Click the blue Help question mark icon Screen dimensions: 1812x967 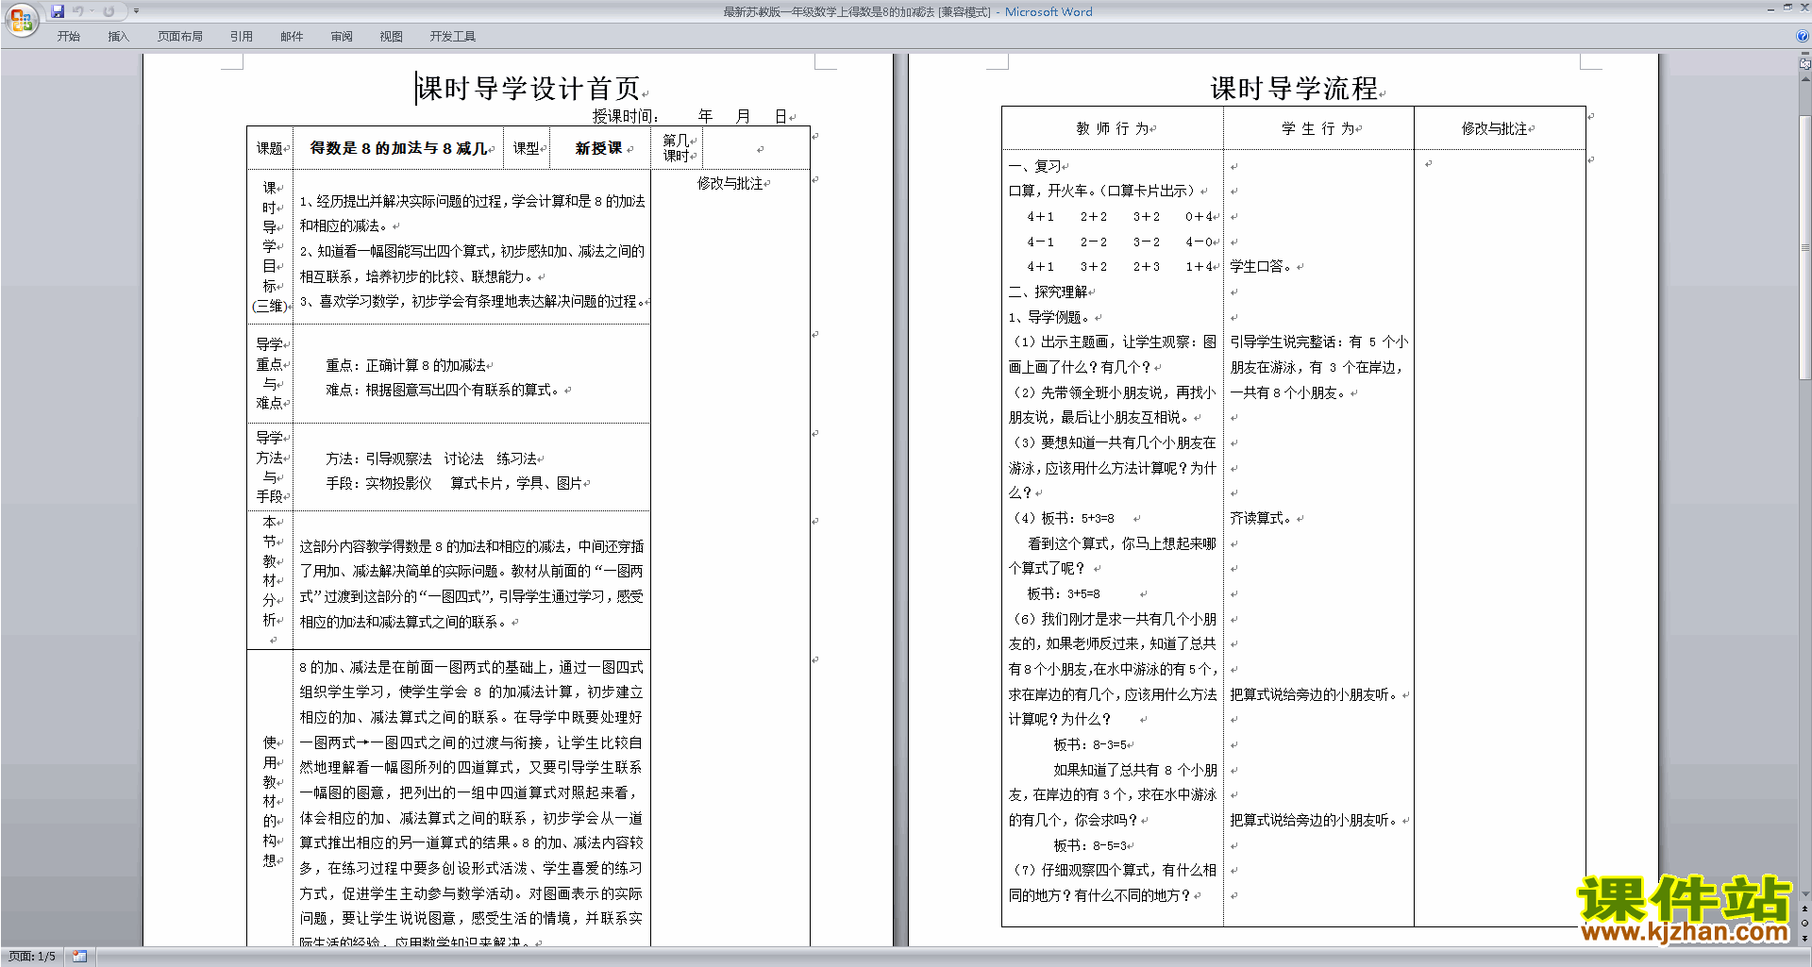[1803, 36]
